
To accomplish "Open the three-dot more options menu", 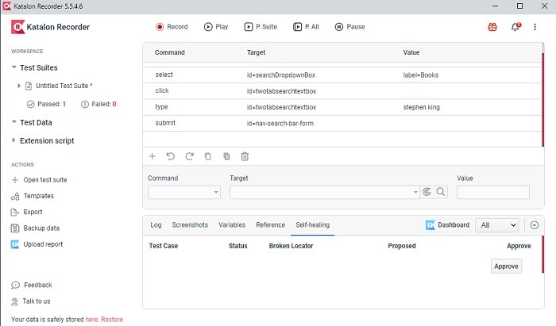I will click(x=535, y=27).
